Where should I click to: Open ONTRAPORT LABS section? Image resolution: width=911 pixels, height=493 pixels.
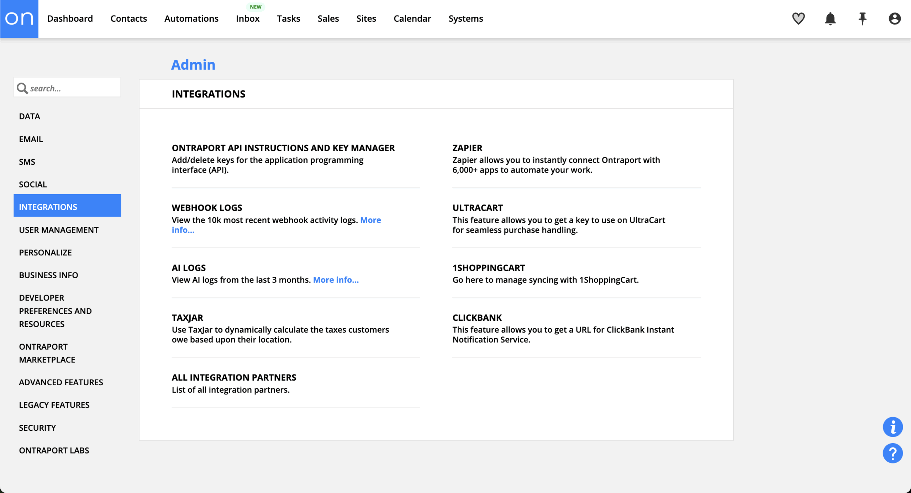pyautogui.click(x=54, y=450)
